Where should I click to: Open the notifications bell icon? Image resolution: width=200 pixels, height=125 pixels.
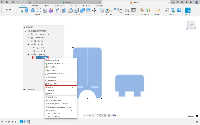coord(187,2)
